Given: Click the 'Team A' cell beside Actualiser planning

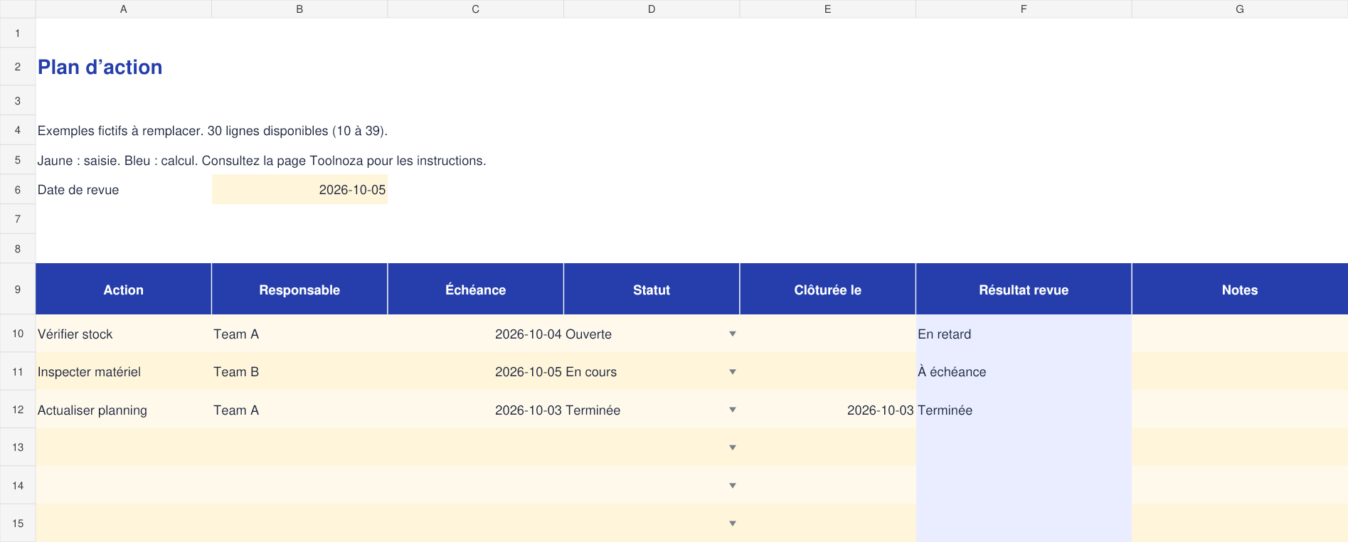Looking at the screenshot, I should pyautogui.click(x=299, y=410).
